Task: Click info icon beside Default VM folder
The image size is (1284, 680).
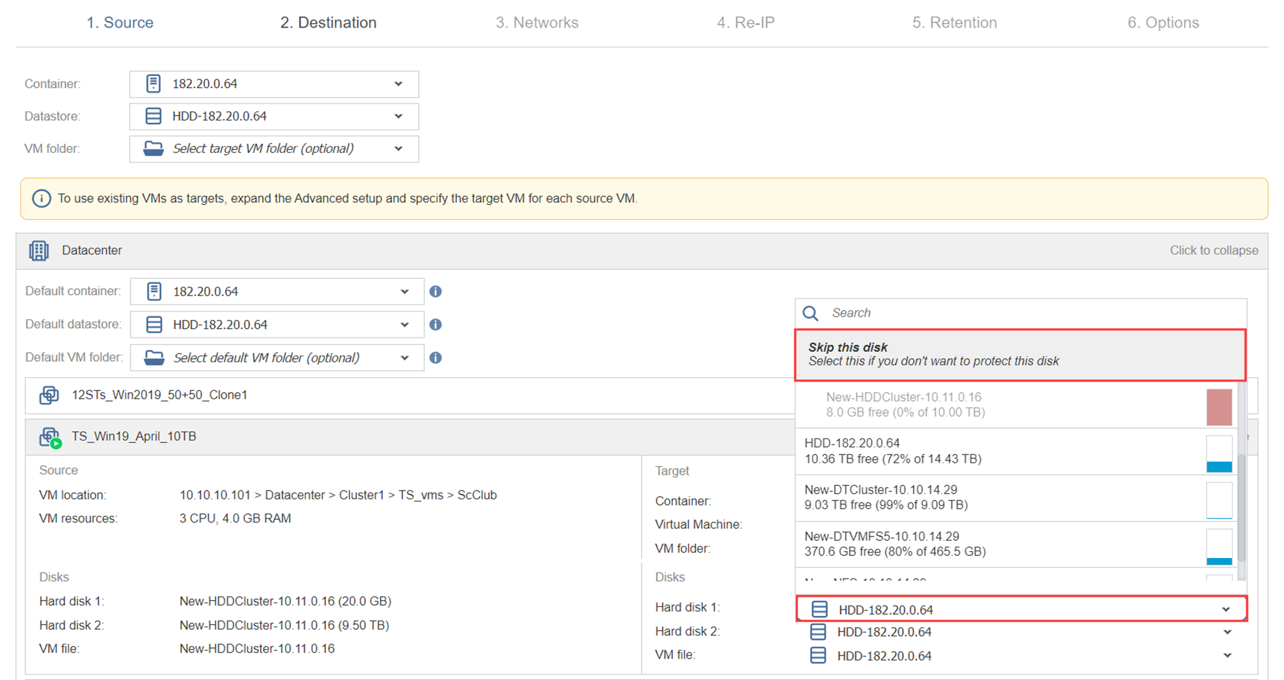Action: coord(436,358)
